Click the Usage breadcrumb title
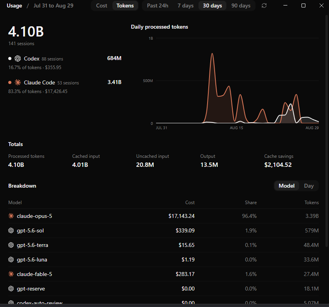Viewport: 329px width, 307px height. (14, 5)
